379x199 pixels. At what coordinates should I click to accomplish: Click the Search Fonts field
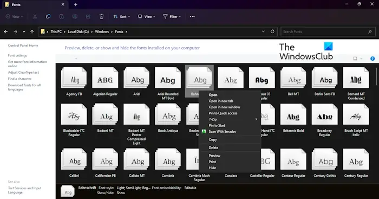click(x=328, y=31)
